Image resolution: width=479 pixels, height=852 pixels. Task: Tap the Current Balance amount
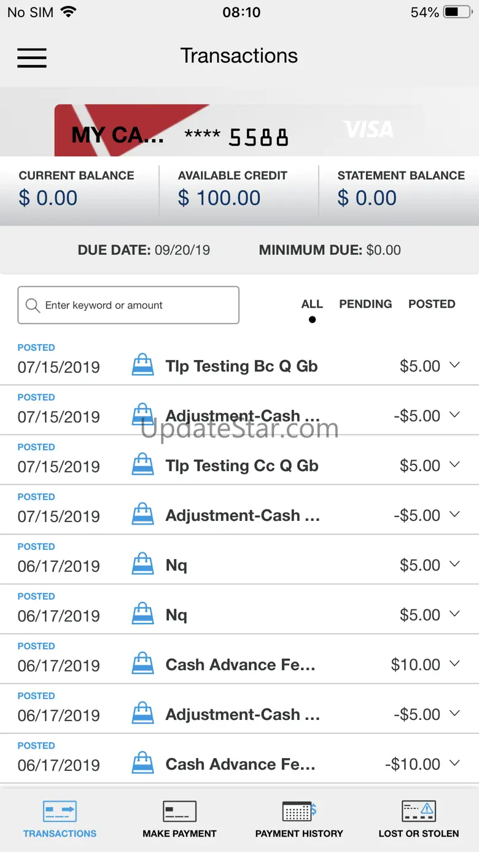click(48, 198)
